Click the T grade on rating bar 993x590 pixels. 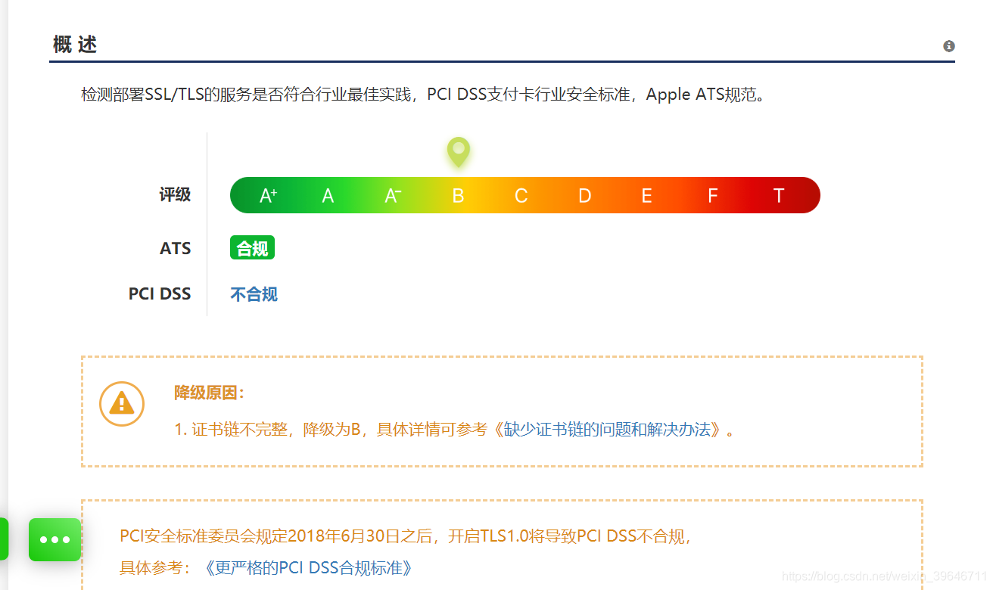(x=778, y=196)
